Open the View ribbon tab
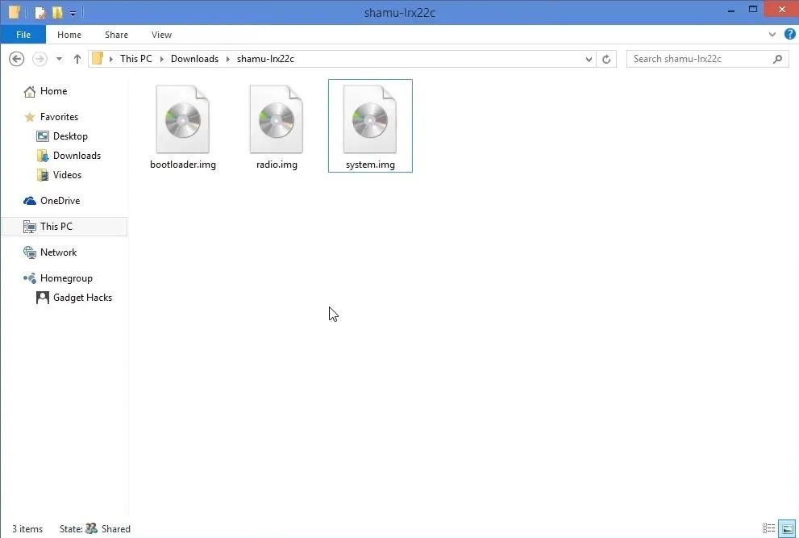 161,35
